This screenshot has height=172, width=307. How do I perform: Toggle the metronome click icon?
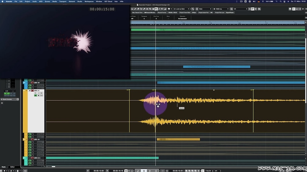pos(202,171)
